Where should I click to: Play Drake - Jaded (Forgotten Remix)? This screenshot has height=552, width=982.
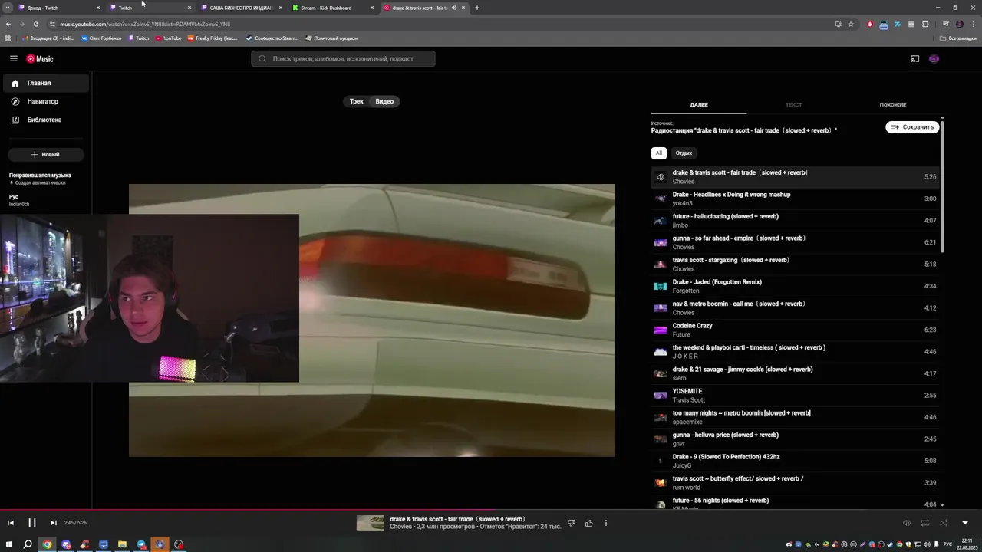796,286
